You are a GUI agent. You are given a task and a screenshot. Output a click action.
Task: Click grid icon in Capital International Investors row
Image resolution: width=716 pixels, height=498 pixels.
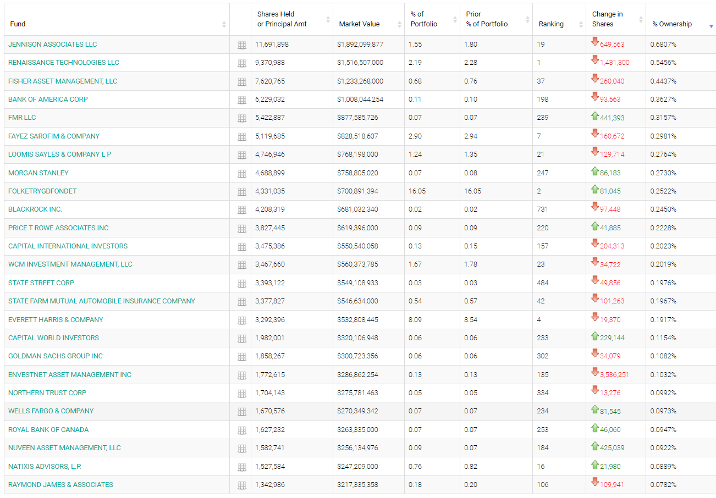(x=242, y=247)
